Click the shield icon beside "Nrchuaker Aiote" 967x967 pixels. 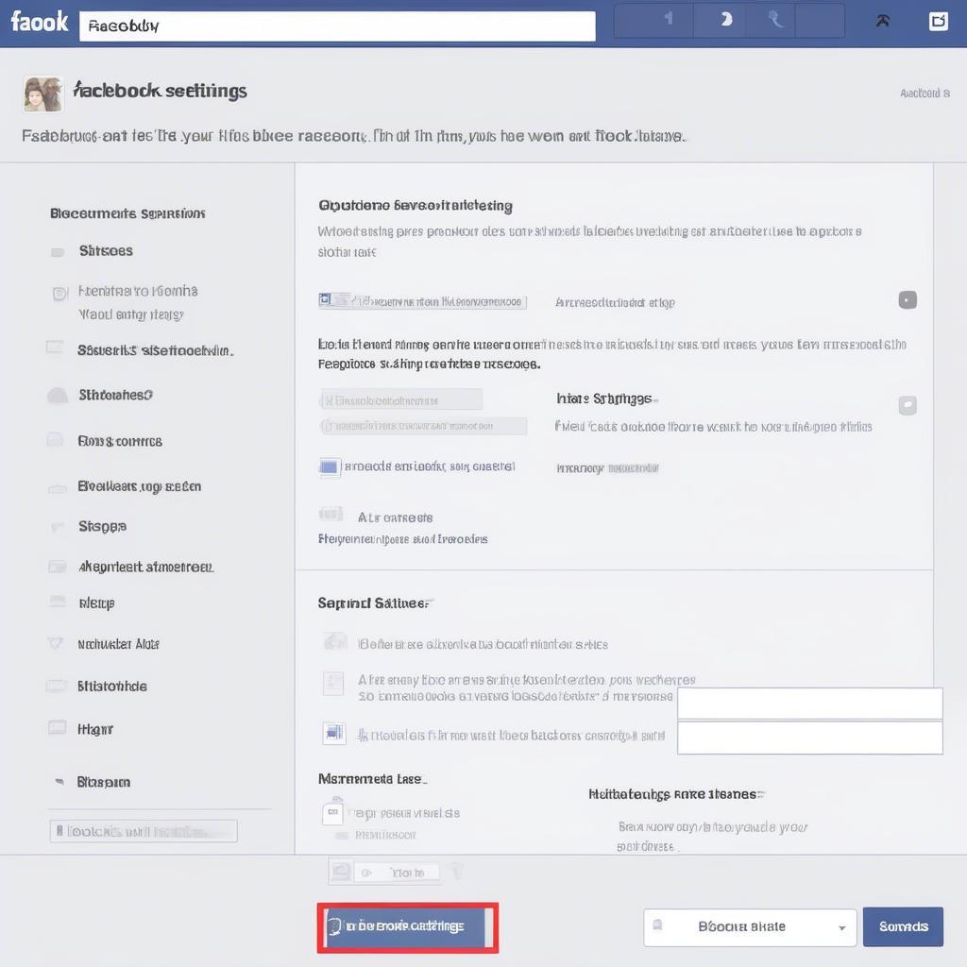click(55, 643)
